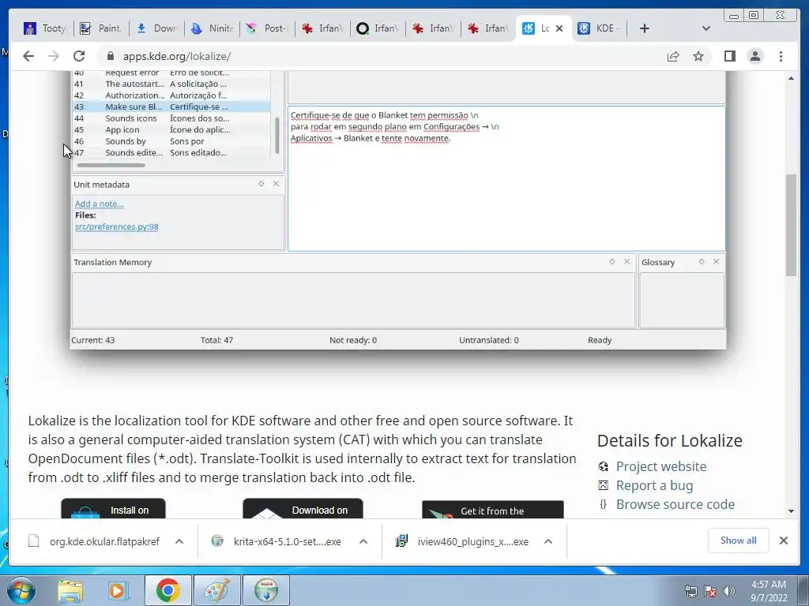Switch to the Tooty tab
The image size is (809, 606).
46,28
